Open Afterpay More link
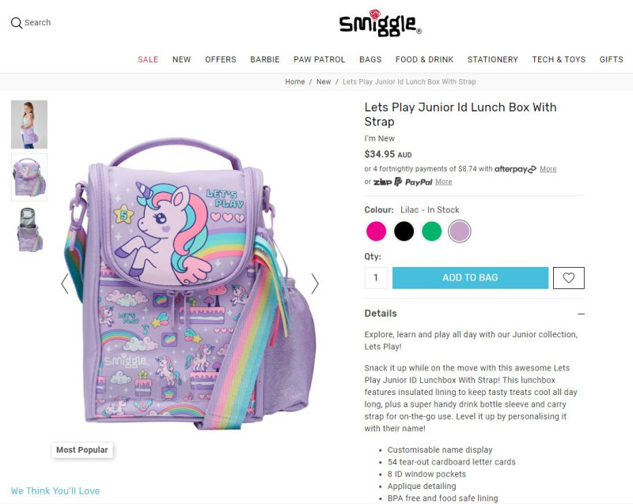633x504 pixels. tap(548, 169)
